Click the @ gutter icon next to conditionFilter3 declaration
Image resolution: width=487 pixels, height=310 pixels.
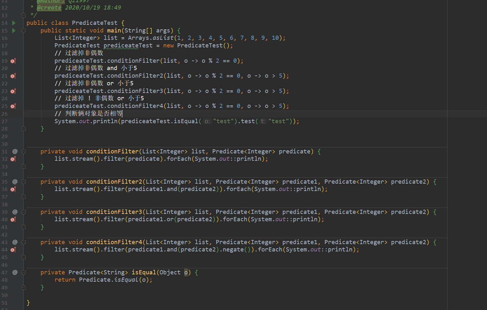tap(15, 212)
